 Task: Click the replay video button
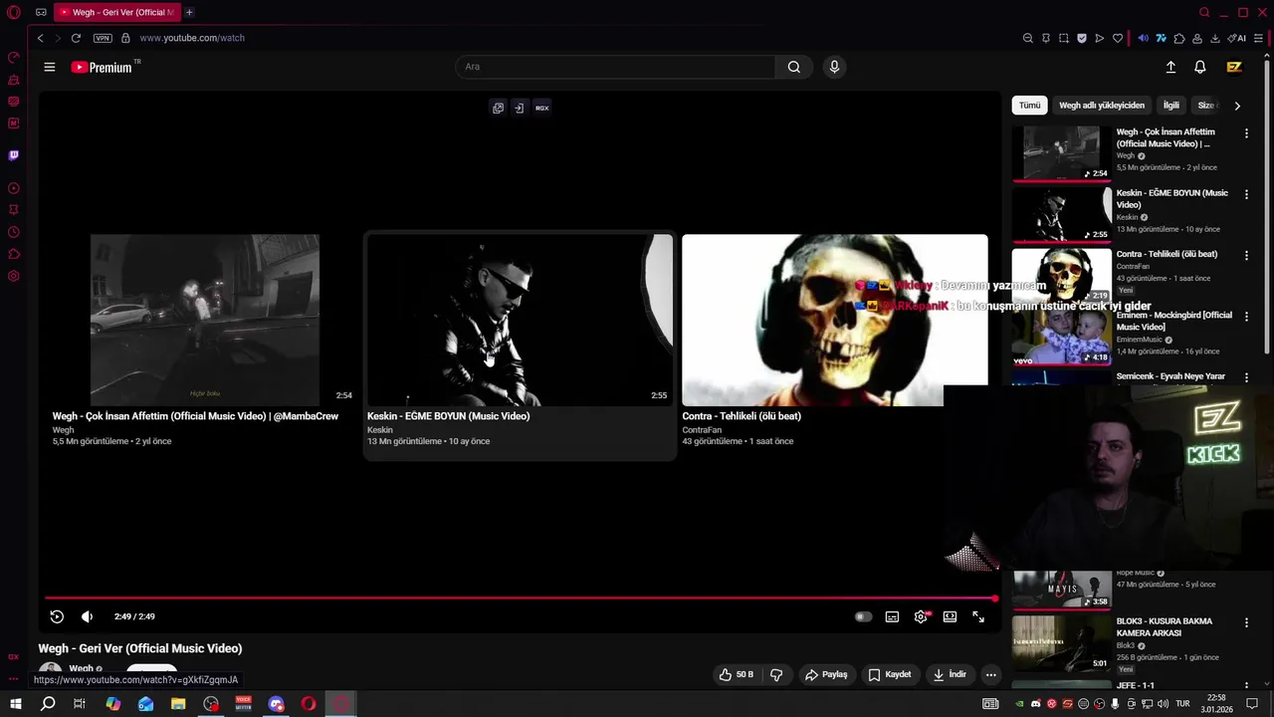point(57,616)
